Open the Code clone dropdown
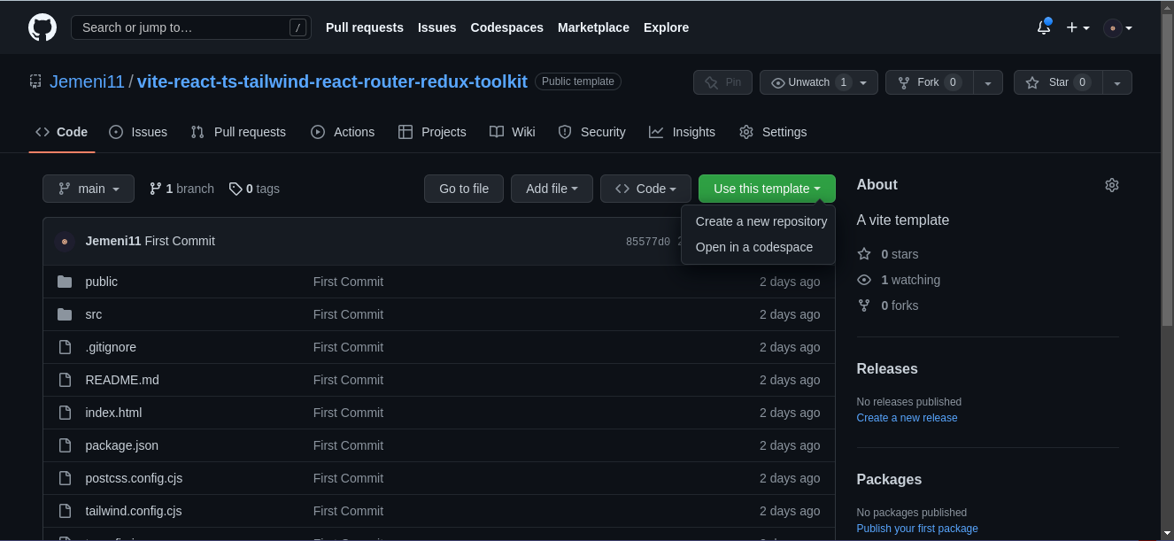 [x=645, y=189]
